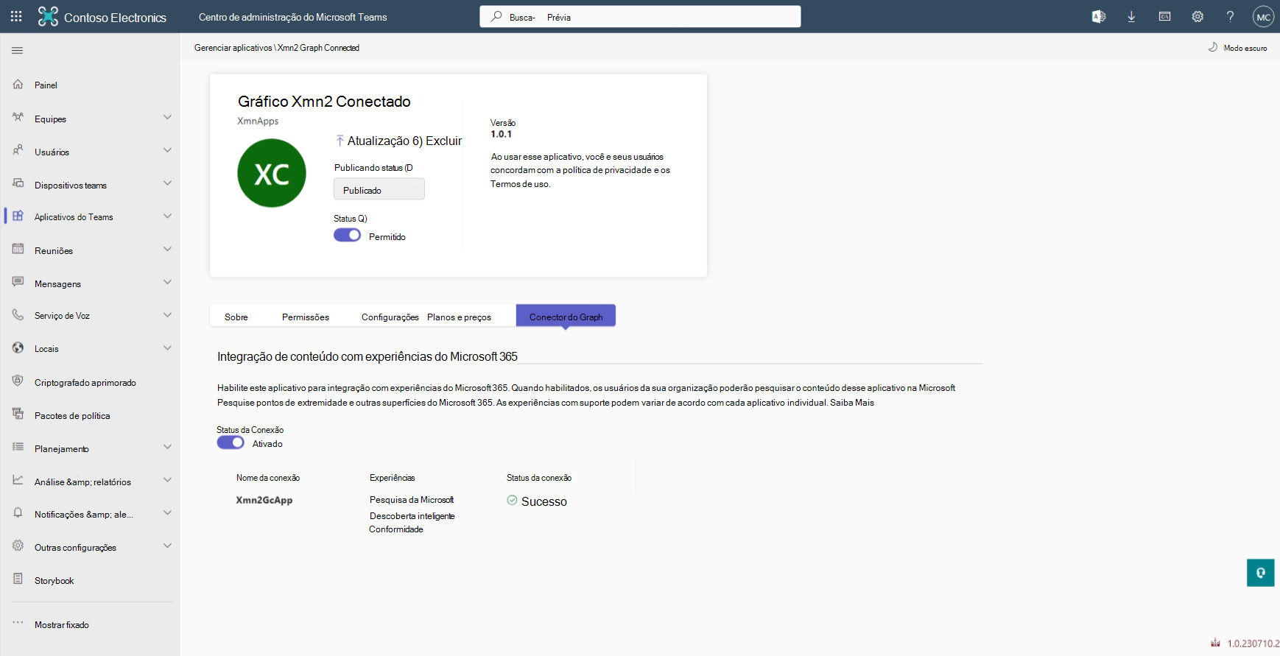The image size is (1280, 656).
Task: Select the Conector do Graph tab
Action: (x=566, y=317)
